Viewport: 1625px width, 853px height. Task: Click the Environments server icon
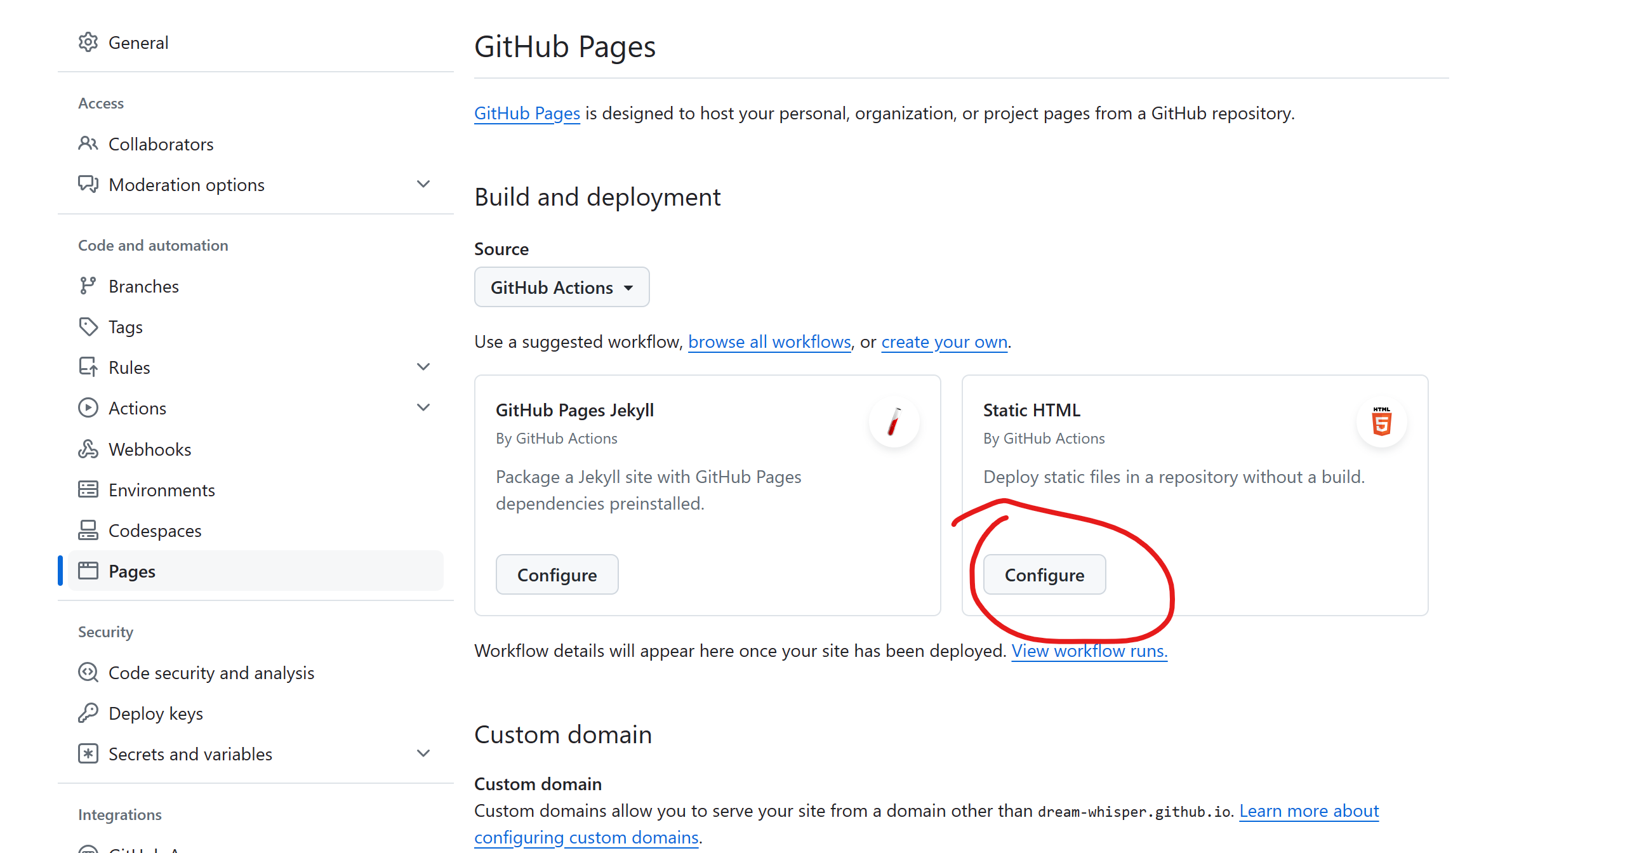pyautogui.click(x=88, y=490)
